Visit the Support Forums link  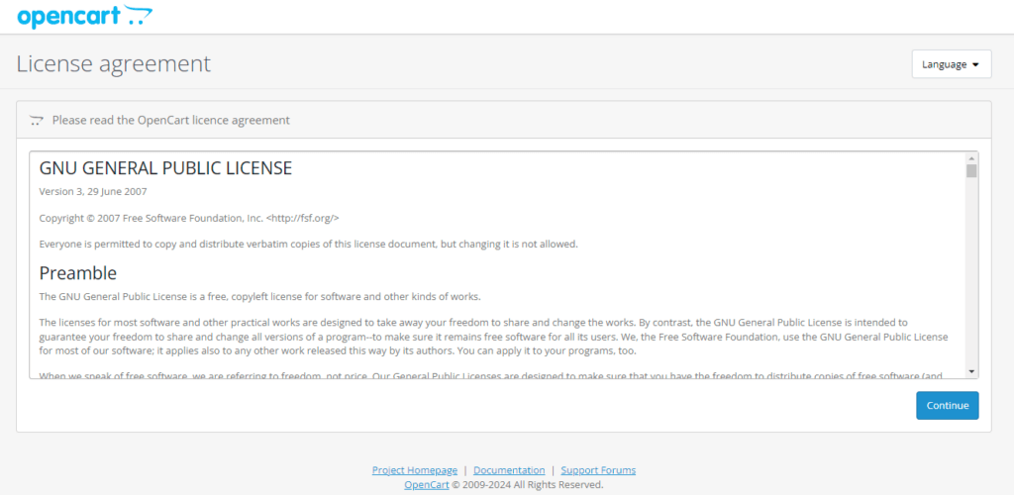pyautogui.click(x=598, y=470)
